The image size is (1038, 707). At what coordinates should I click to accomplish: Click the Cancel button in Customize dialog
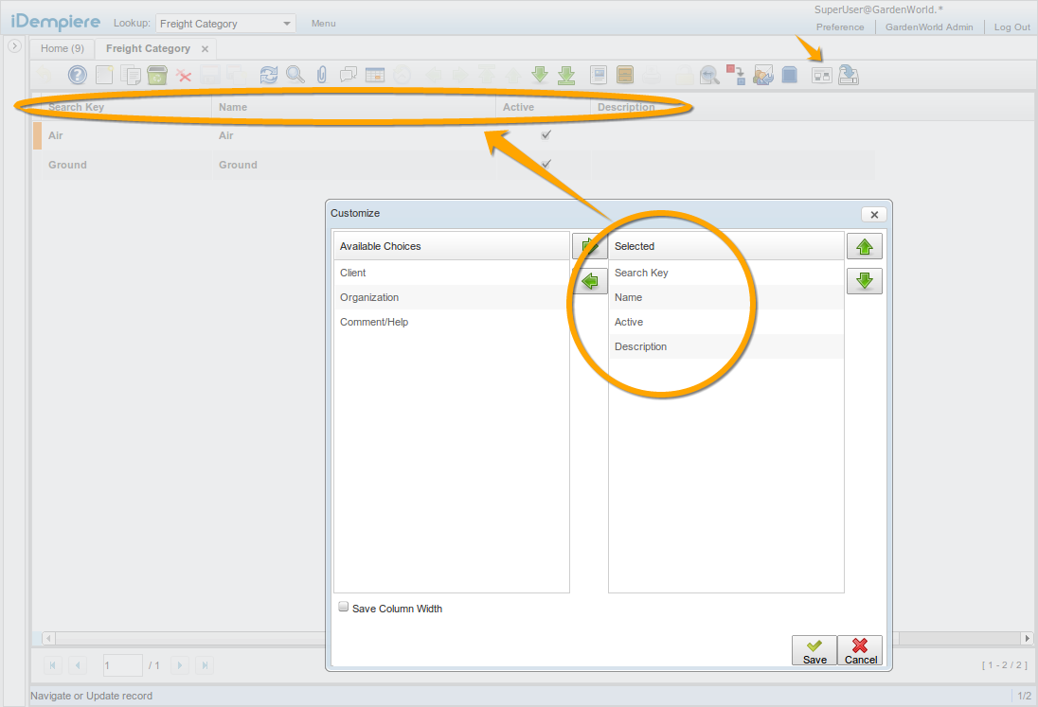click(x=860, y=650)
